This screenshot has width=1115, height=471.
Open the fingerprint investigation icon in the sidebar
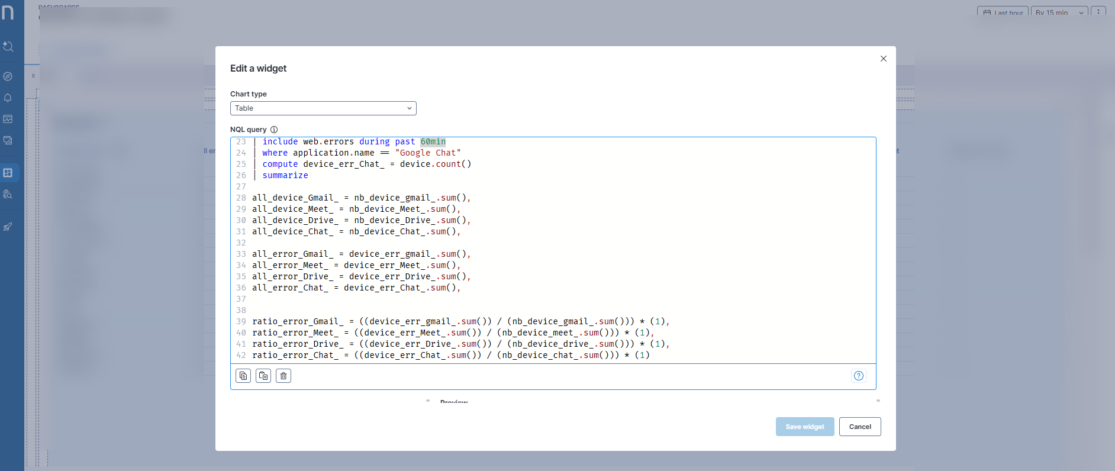(x=8, y=194)
